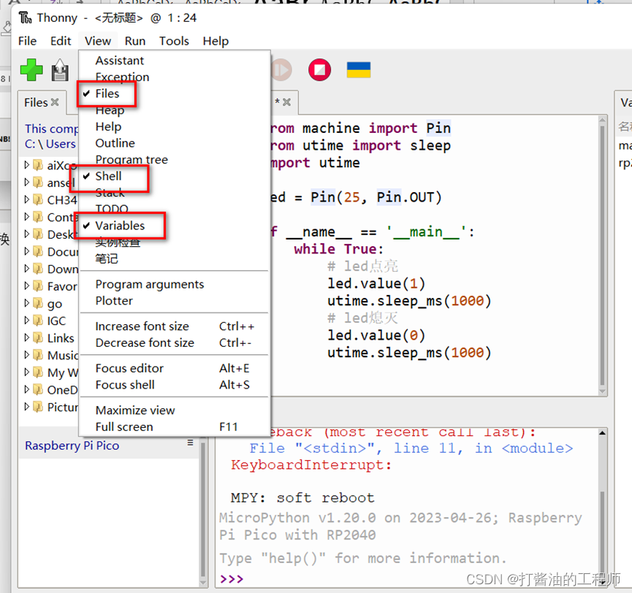Enable the Heap view

(110, 110)
